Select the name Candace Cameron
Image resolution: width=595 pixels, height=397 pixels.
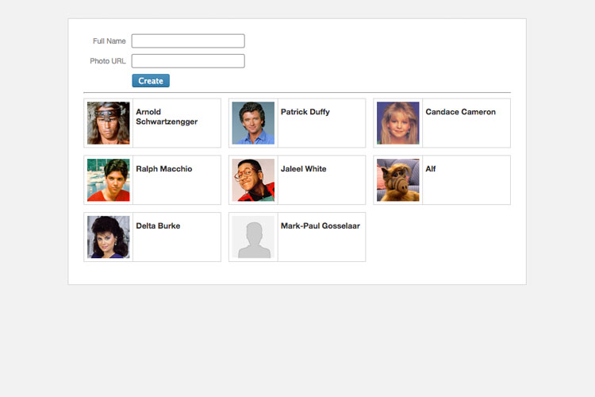click(460, 112)
